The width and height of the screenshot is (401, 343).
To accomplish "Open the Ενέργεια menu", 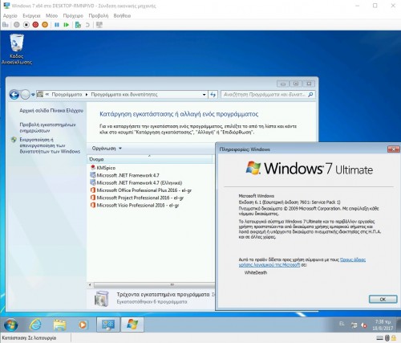I will (x=31, y=16).
